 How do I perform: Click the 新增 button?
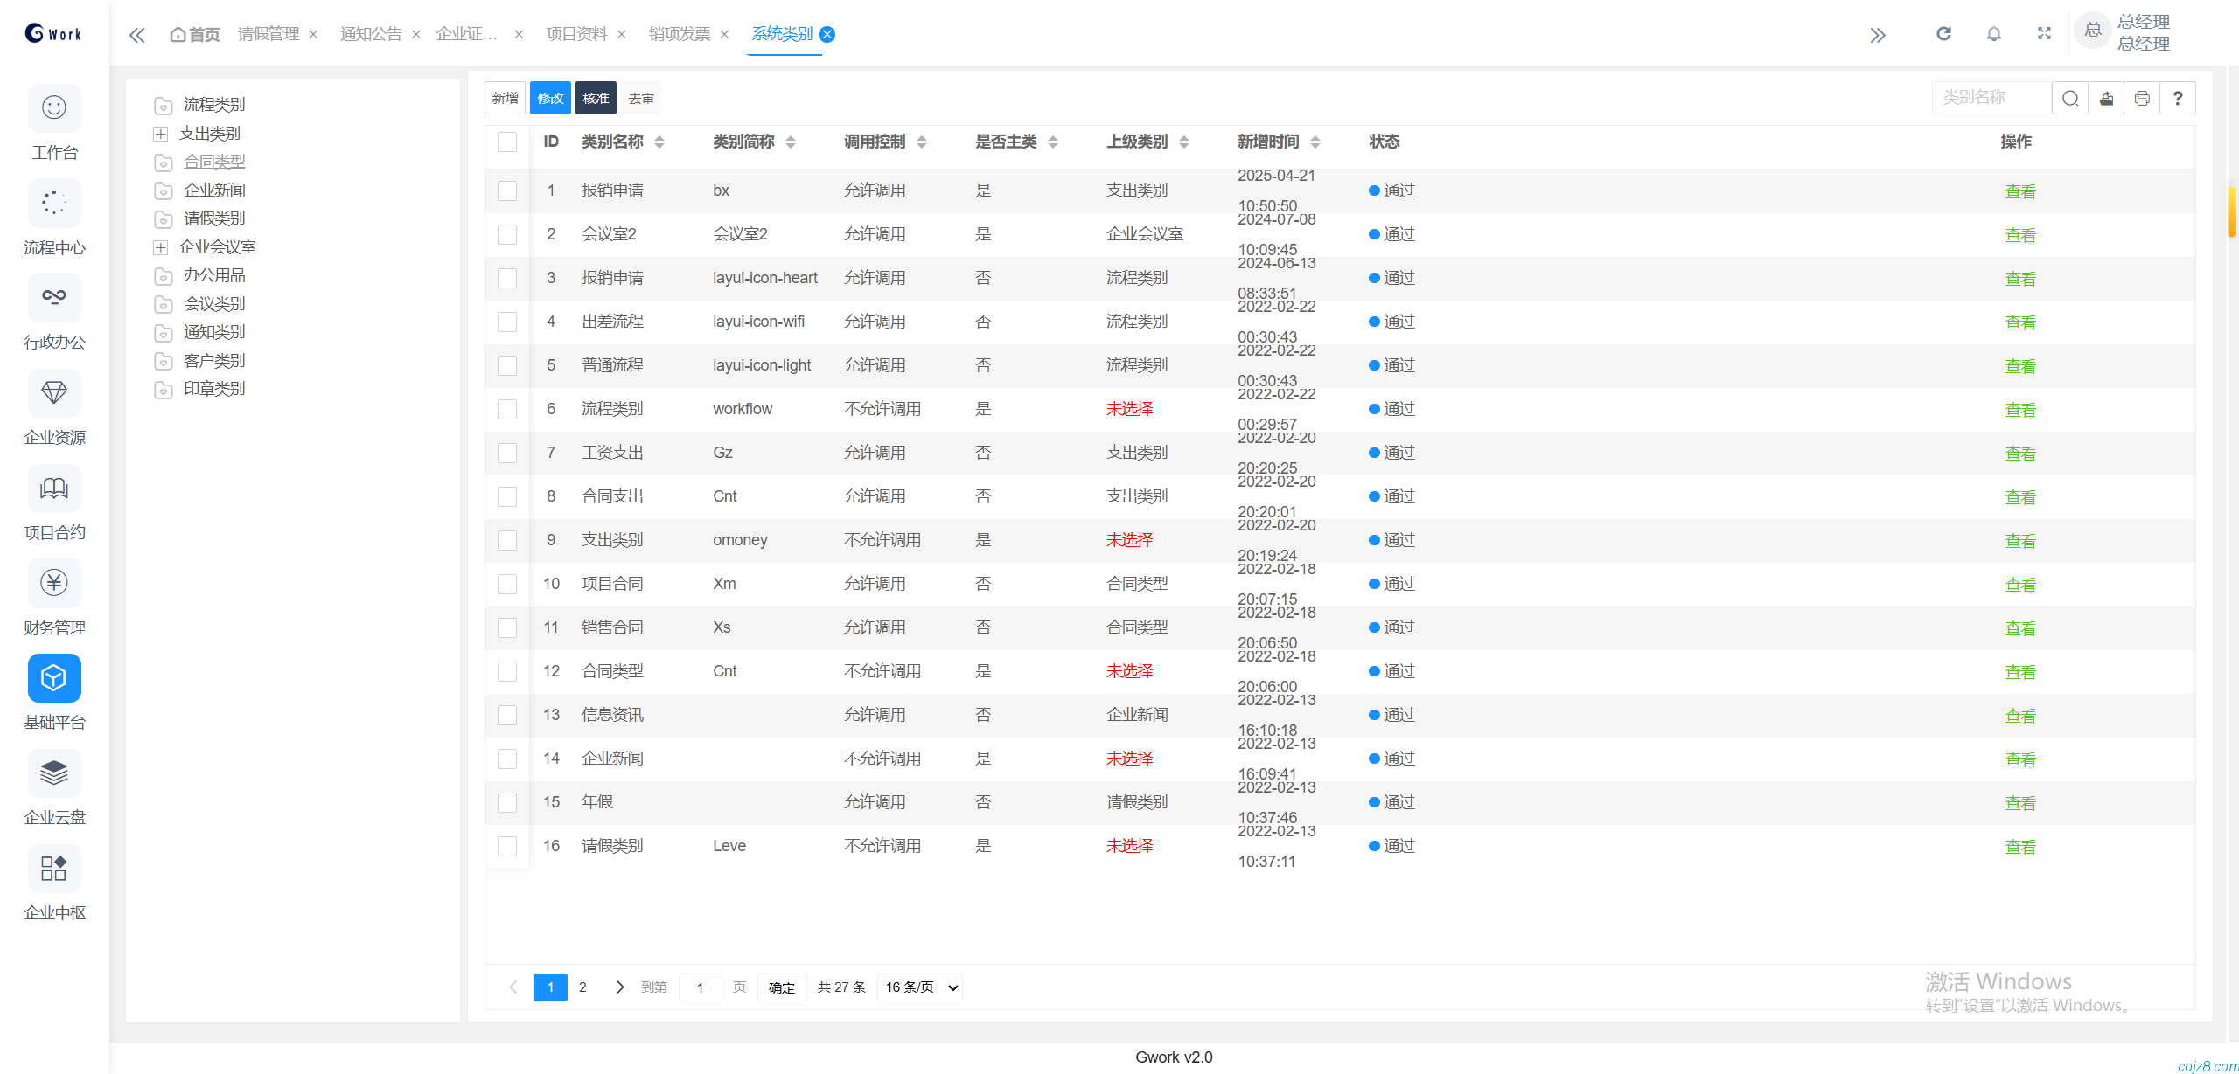pyautogui.click(x=505, y=98)
